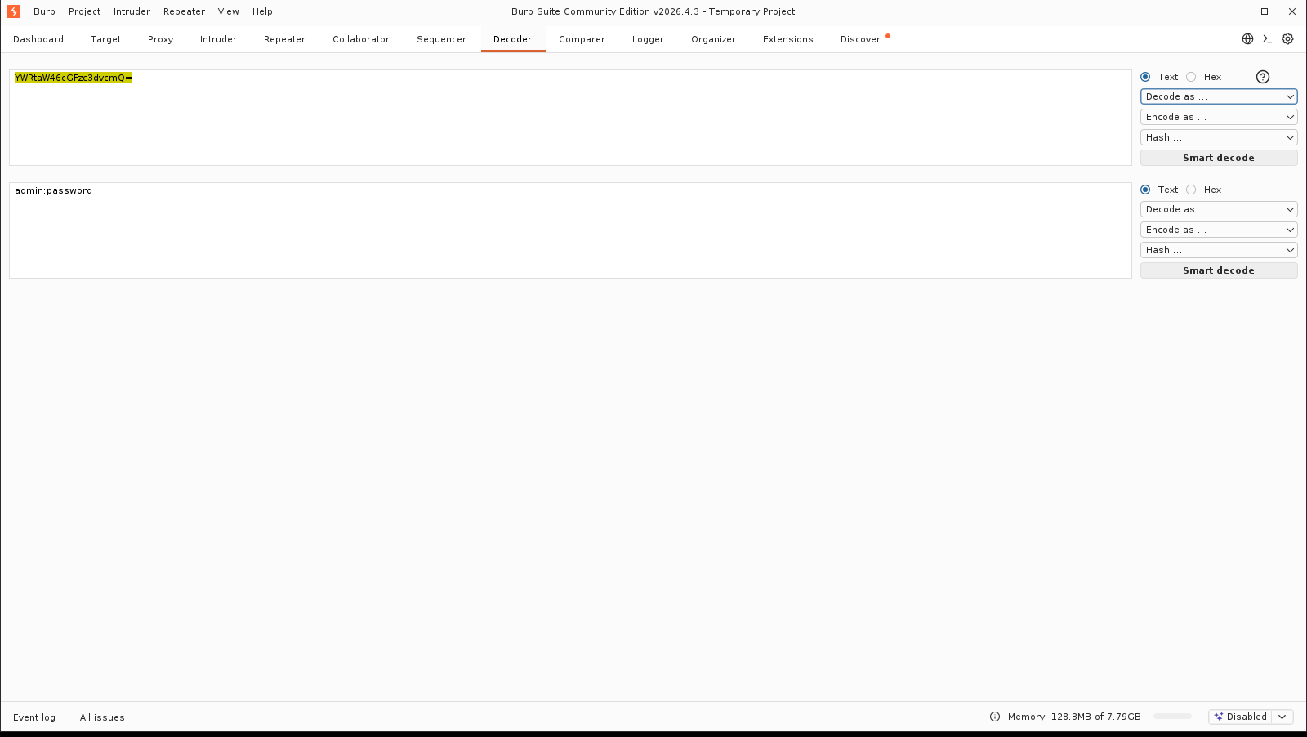Open the Intruder menu in menu bar
The height and width of the screenshot is (737, 1307).
(x=132, y=11)
